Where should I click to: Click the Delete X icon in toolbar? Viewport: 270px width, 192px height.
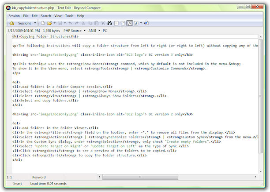coord(103,23)
